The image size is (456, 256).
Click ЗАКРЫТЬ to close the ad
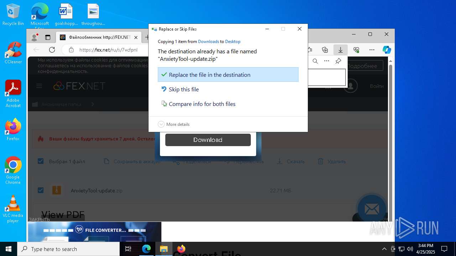(39, 219)
